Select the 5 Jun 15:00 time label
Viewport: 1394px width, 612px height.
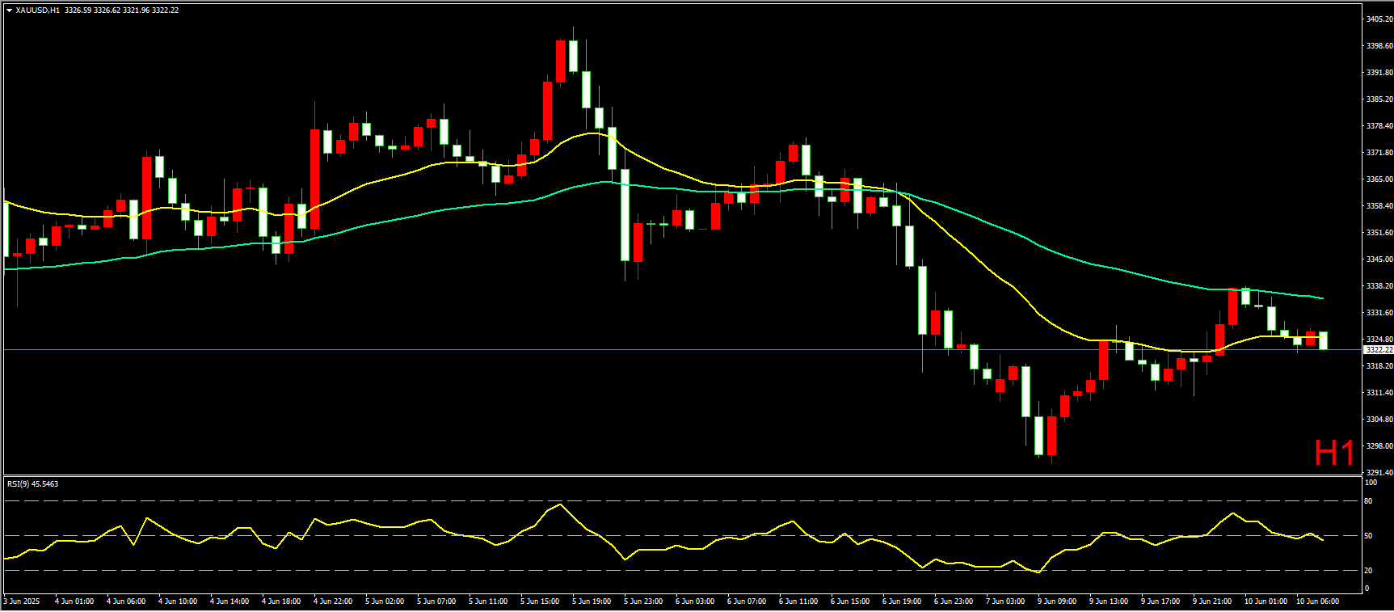pyautogui.click(x=540, y=601)
